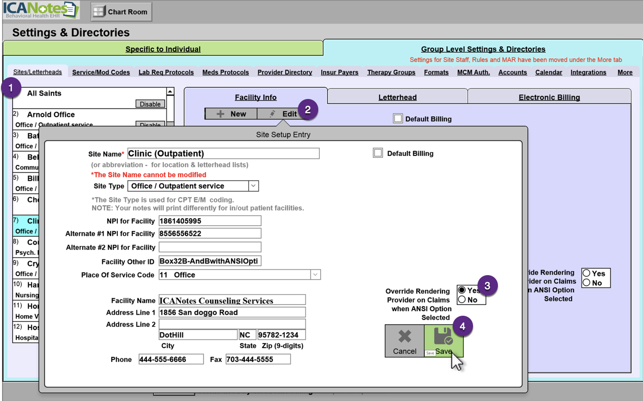Click the Cancel X icon
Screen dimensions: 643x401
(x=404, y=337)
